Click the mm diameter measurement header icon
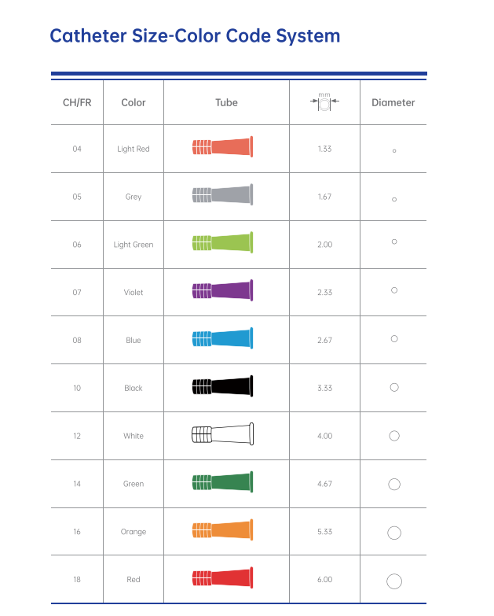494x616 pixels. (x=324, y=102)
